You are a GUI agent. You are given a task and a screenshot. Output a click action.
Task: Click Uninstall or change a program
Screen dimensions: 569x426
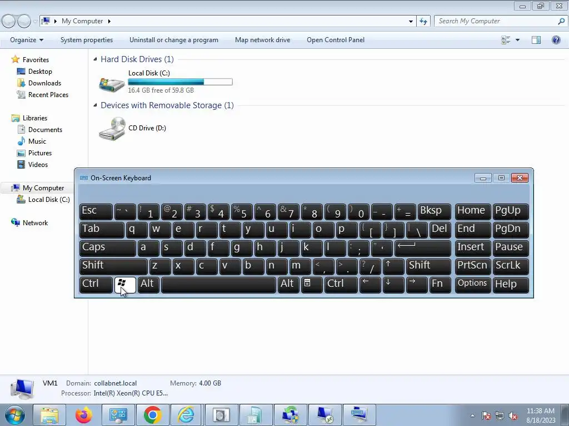(174, 40)
